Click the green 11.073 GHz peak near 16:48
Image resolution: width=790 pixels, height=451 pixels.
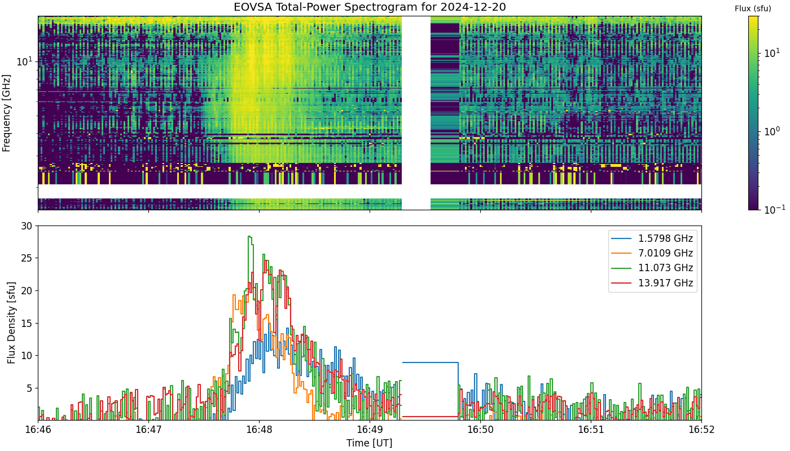[249, 237]
